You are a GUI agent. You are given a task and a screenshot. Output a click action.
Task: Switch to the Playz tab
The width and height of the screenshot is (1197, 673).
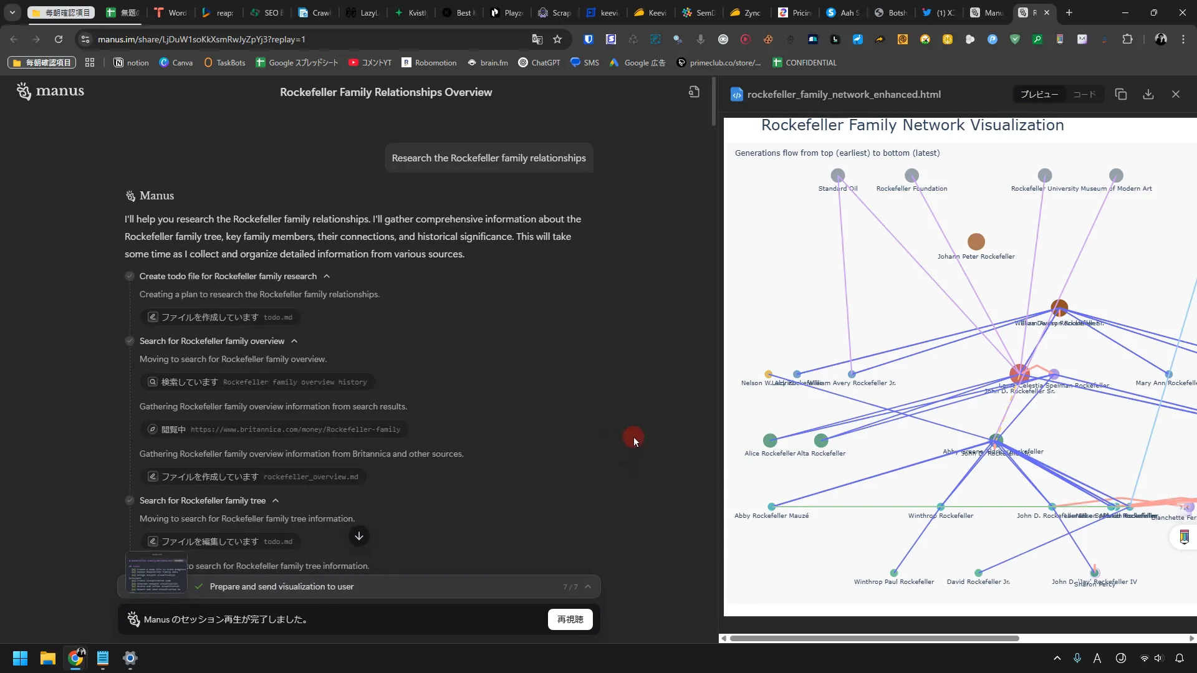tap(506, 12)
